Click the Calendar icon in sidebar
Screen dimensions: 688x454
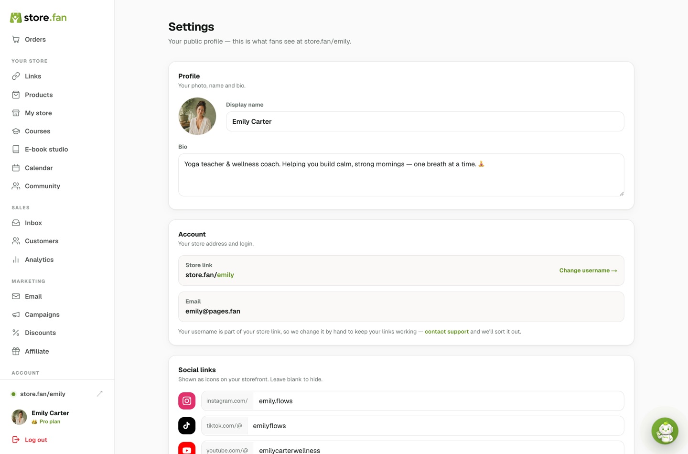[16, 168]
